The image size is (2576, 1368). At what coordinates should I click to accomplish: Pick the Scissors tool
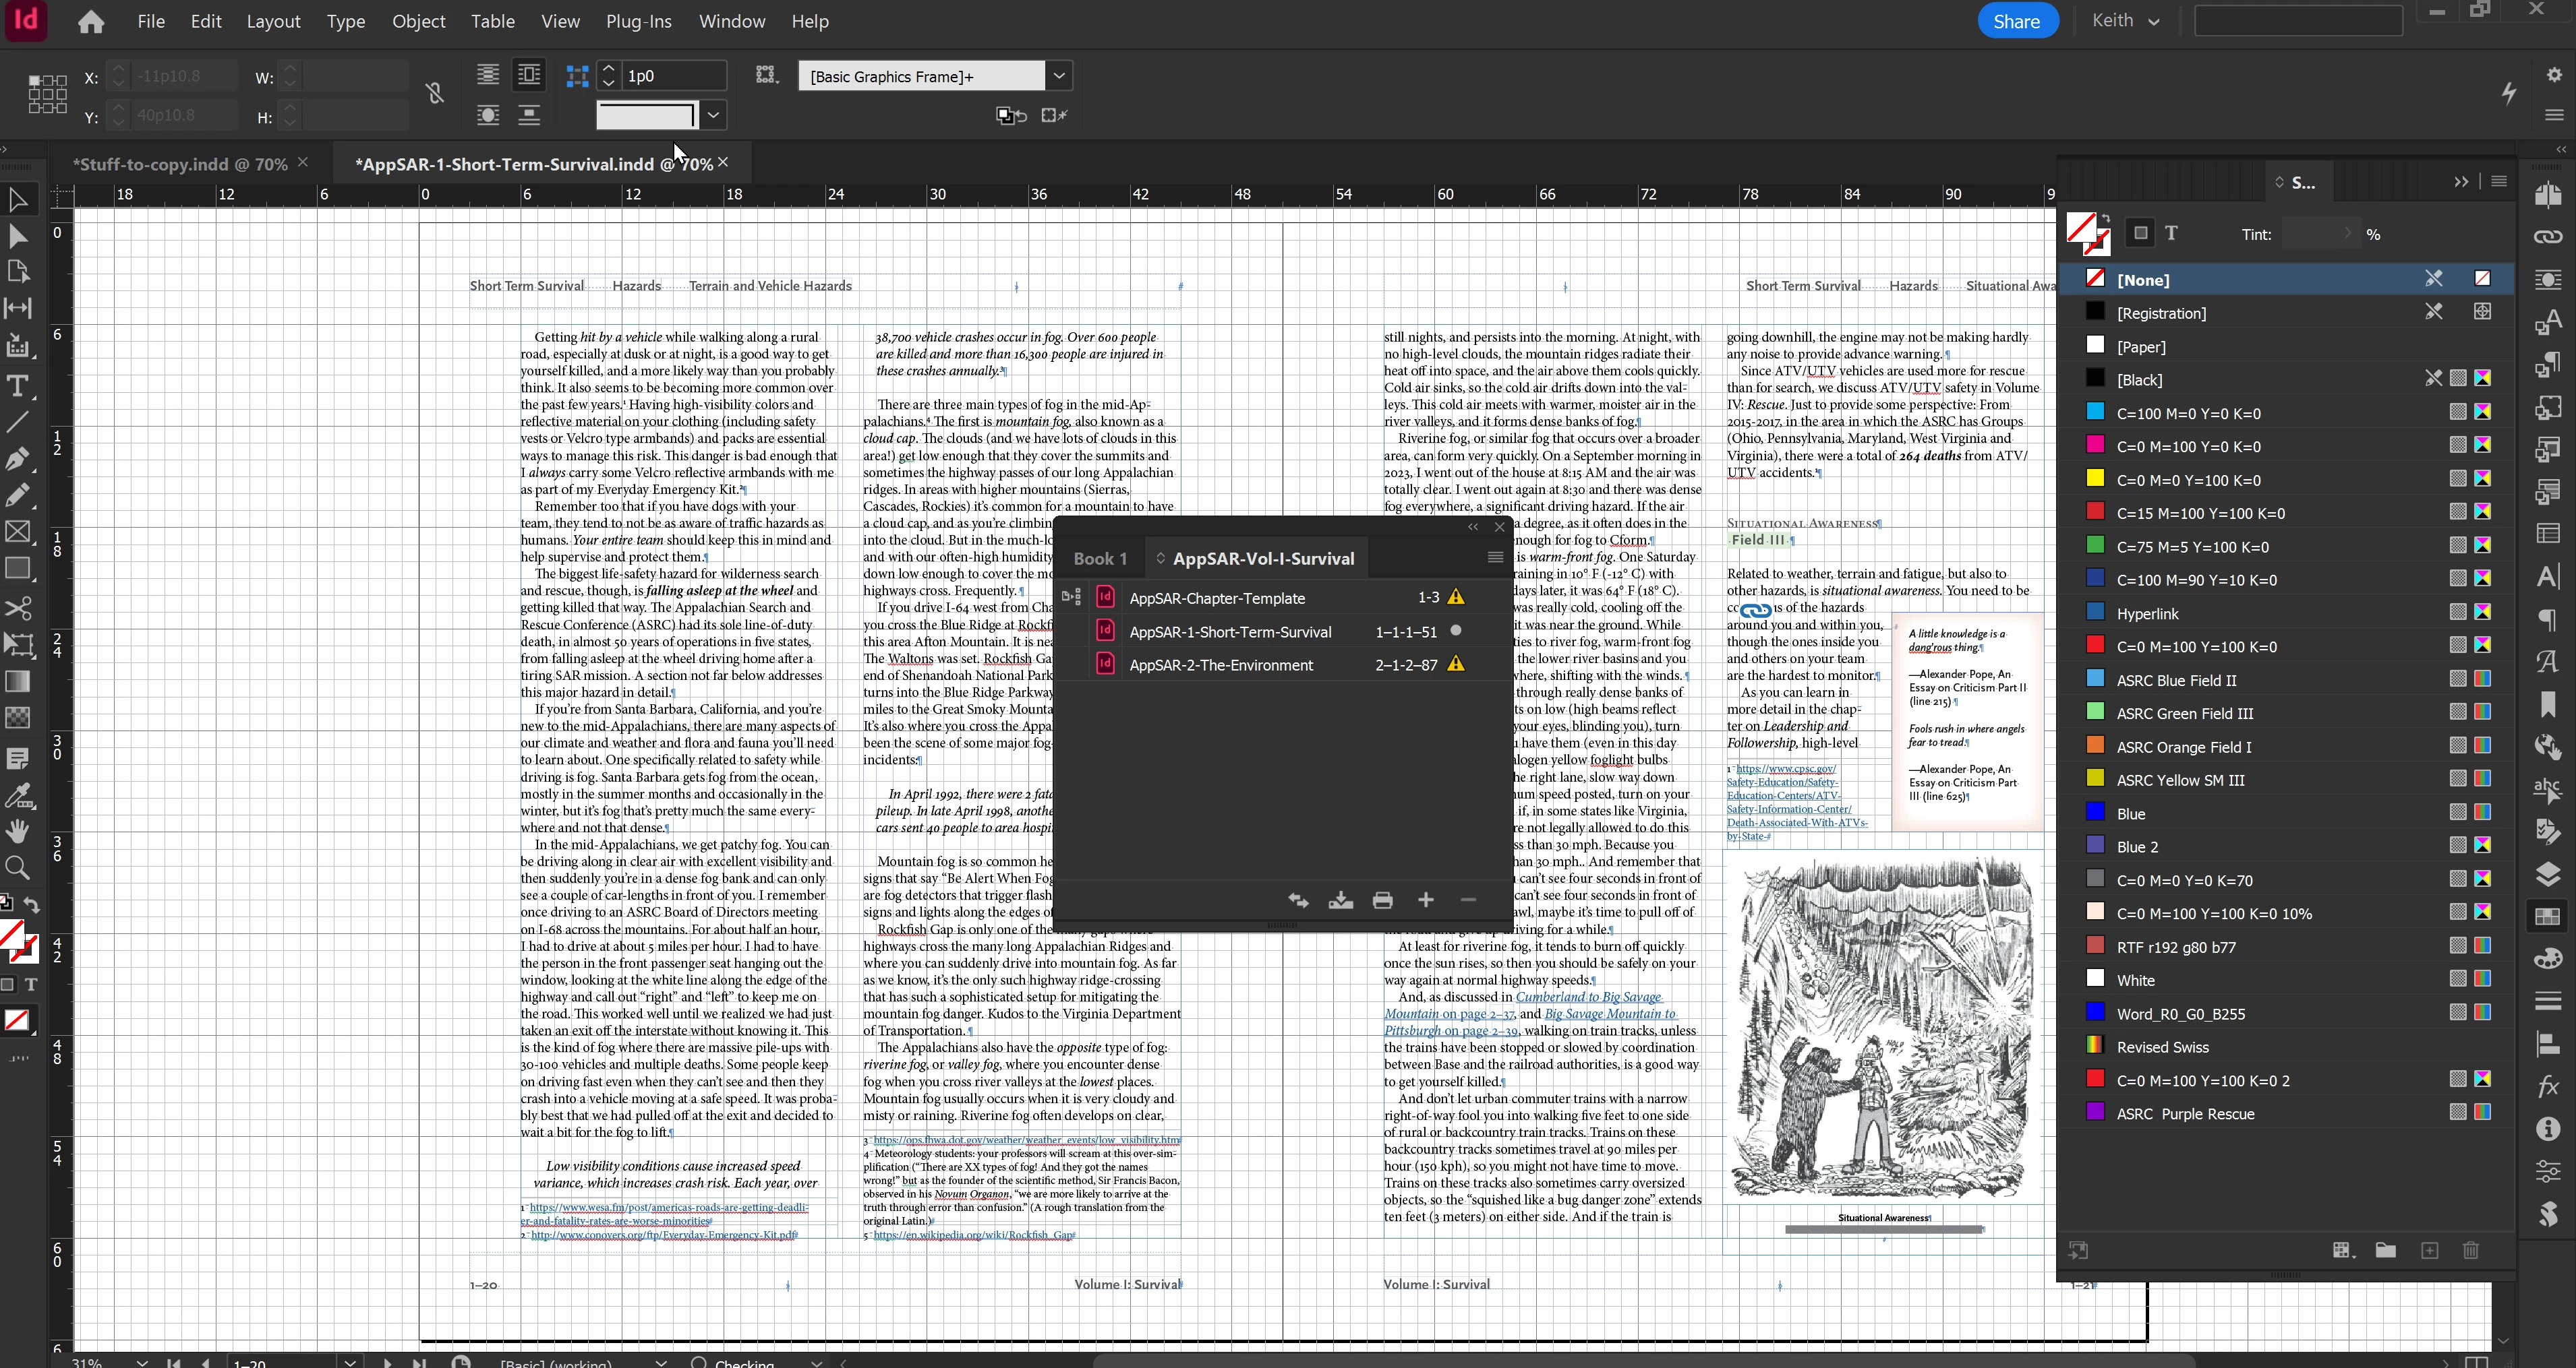coord(17,608)
